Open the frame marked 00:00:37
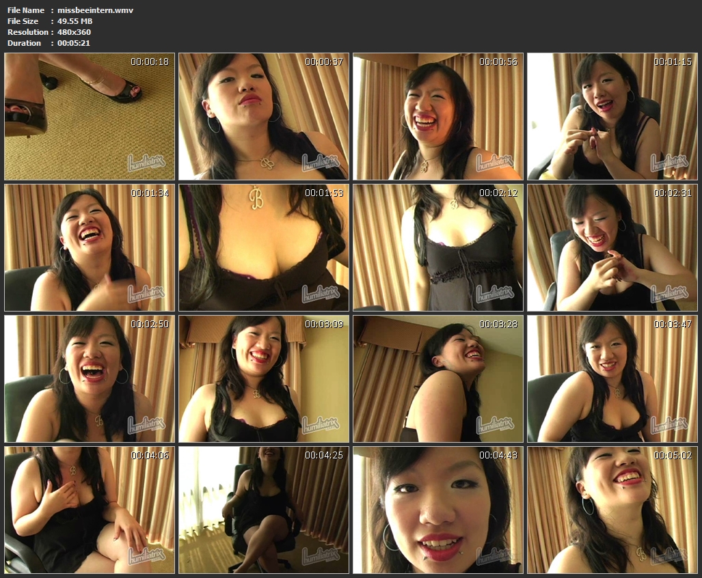The width and height of the screenshot is (702, 578). [264, 117]
